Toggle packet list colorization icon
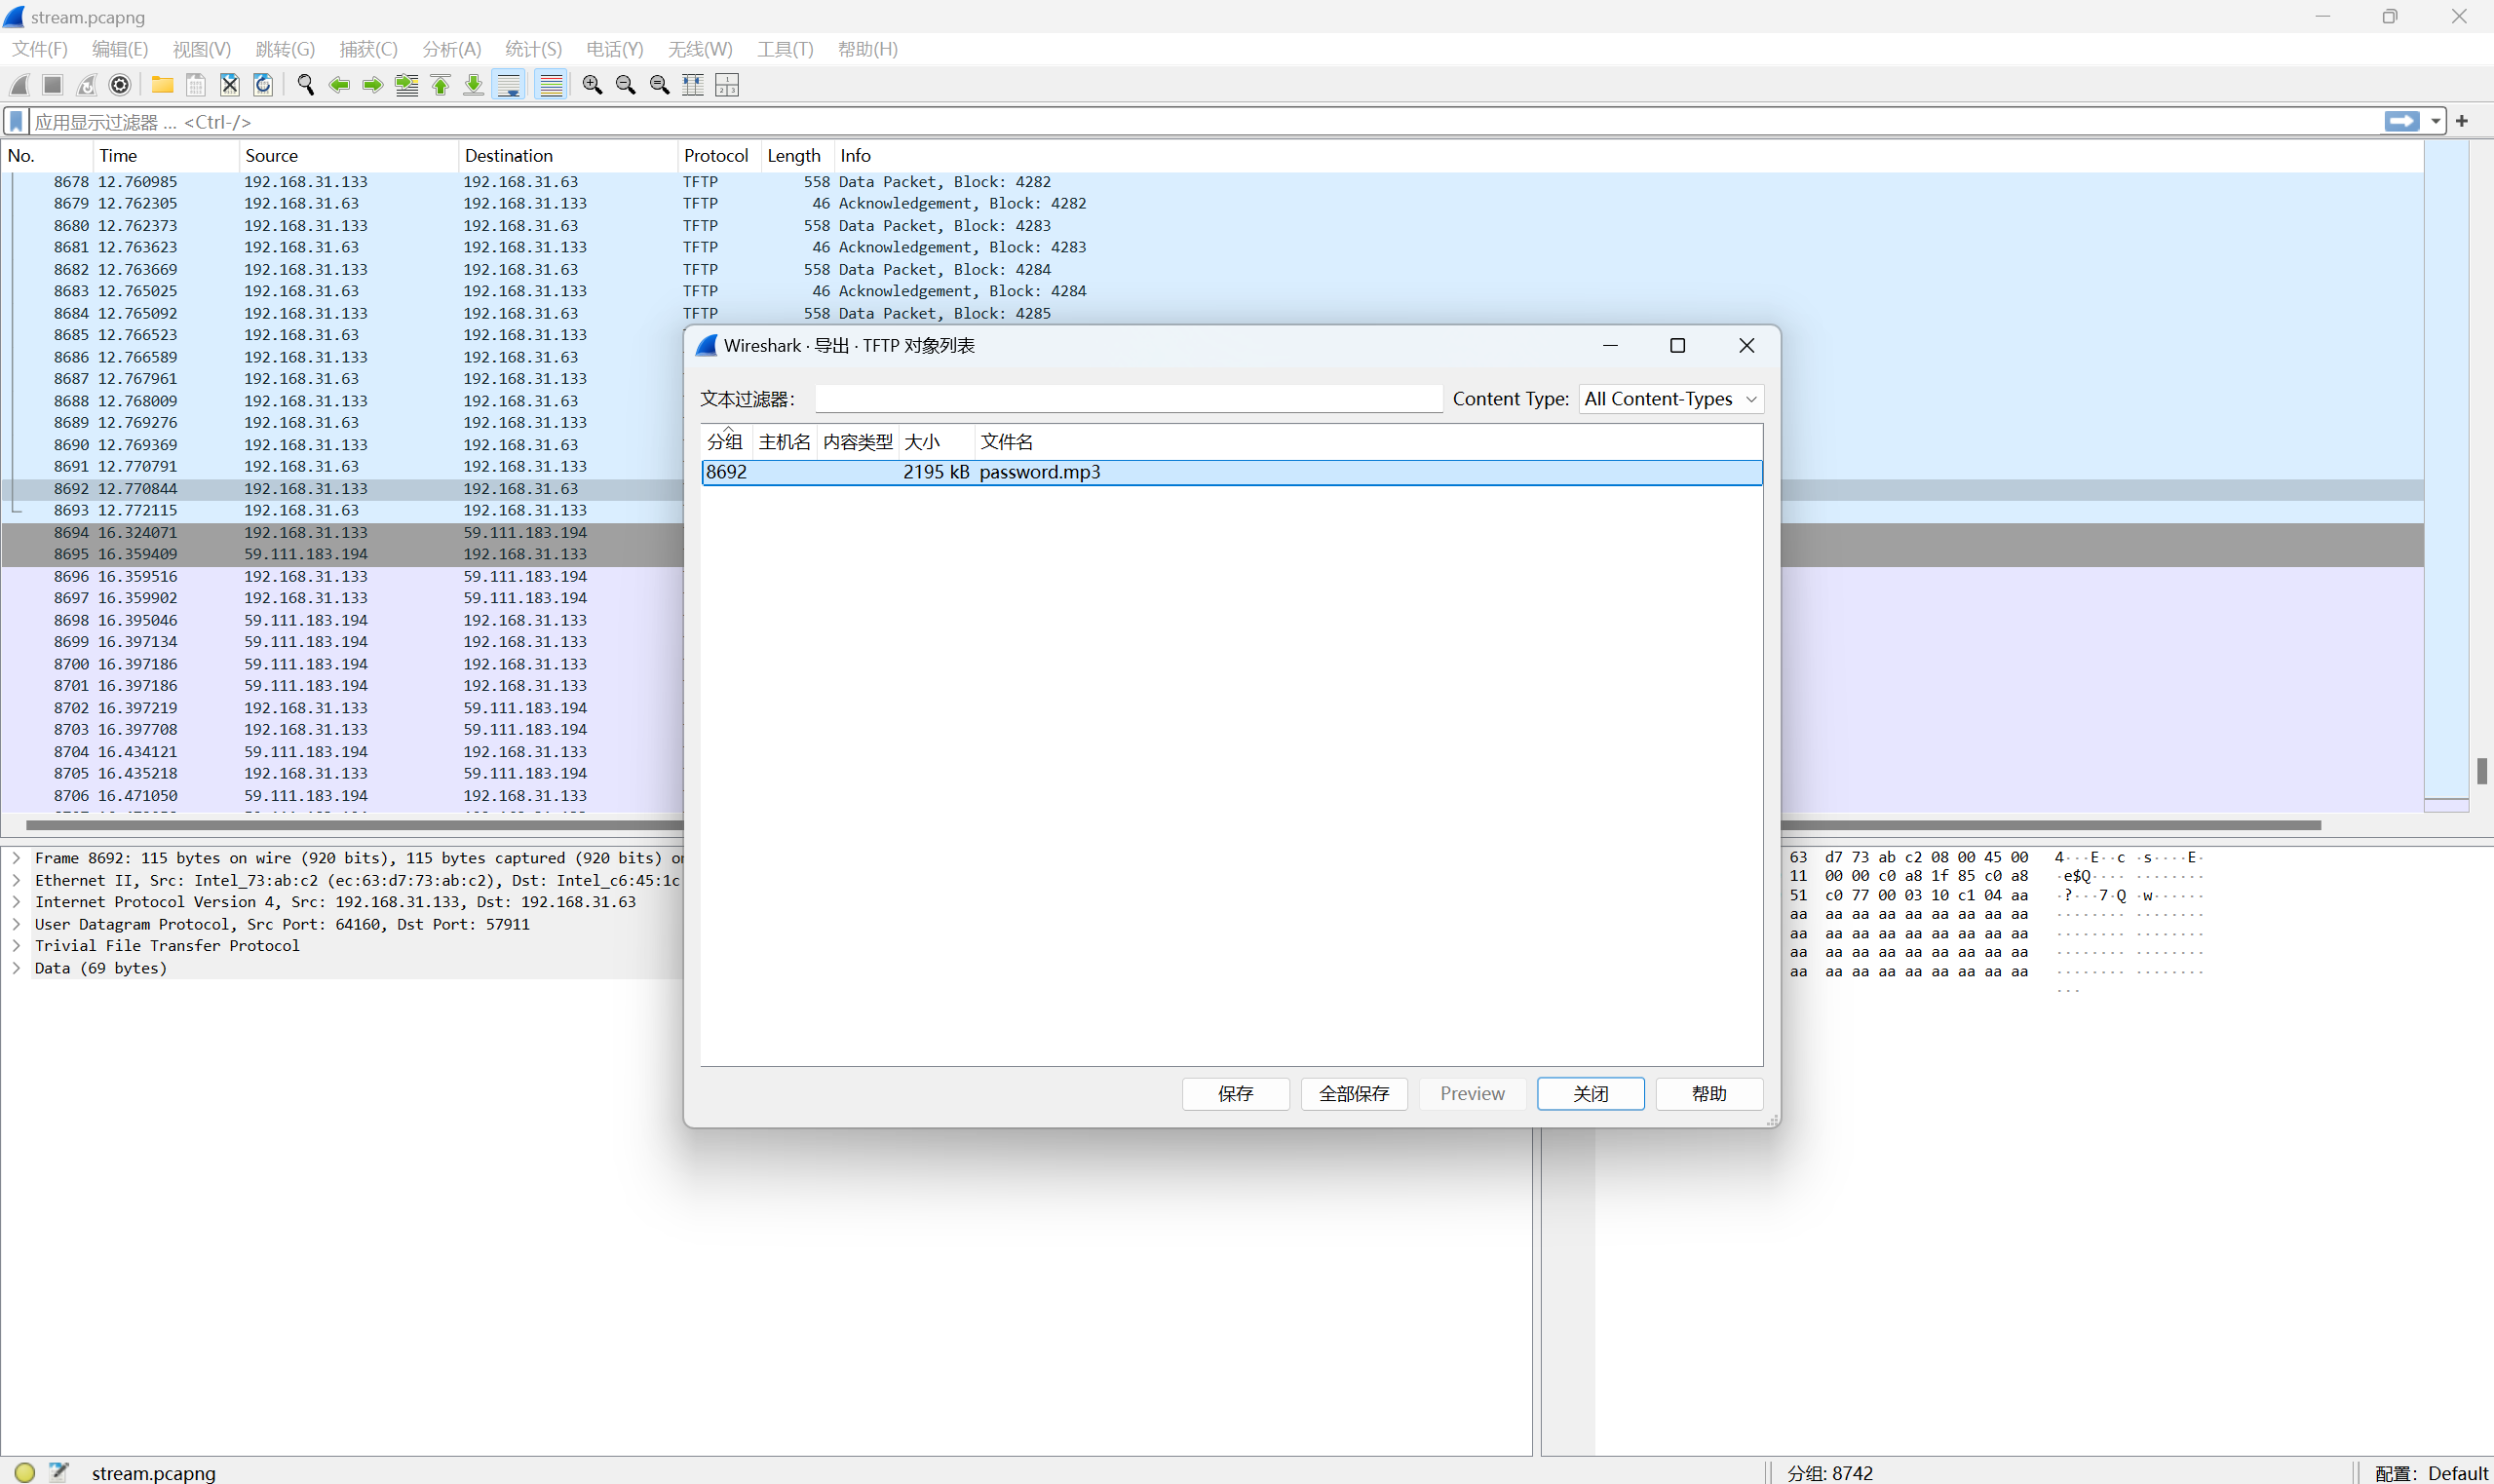2494x1484 pixels. click(x=551, y=85)
